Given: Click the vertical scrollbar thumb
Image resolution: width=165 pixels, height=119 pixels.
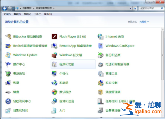Looking at the screenshot, I should [163, 55].
